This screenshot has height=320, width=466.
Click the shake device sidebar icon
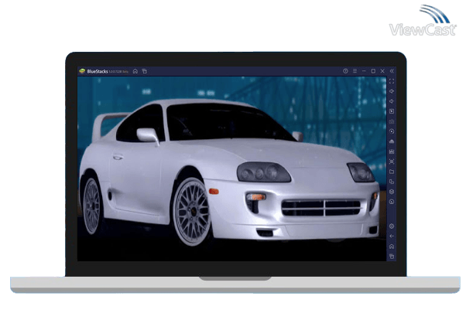pos(392,192)
